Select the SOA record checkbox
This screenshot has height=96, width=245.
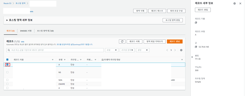(7, 80)
